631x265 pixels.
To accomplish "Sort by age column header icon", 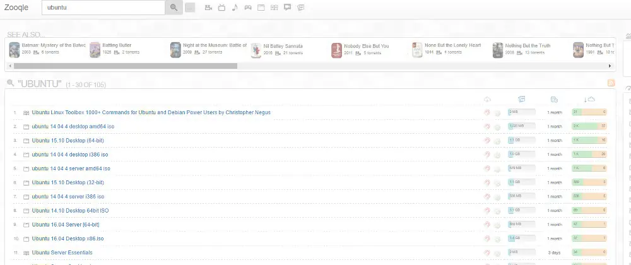I will 554,99.
